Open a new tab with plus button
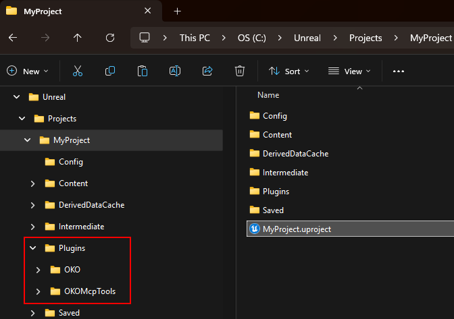The image size is (454, 319). [x=177, y=11]
